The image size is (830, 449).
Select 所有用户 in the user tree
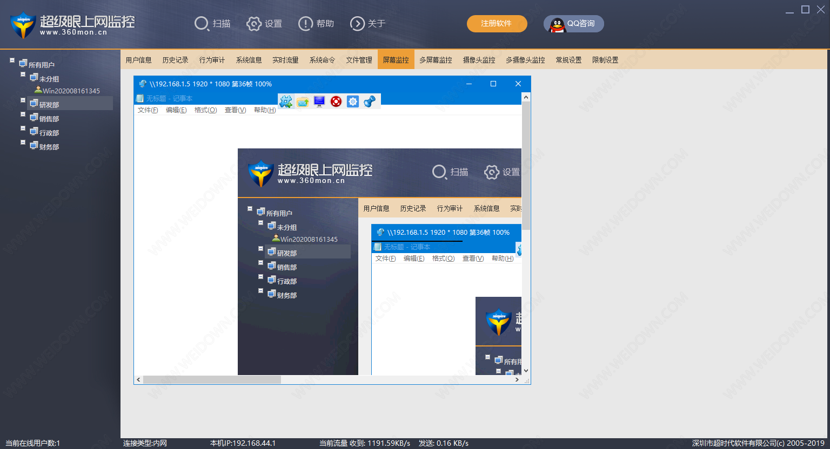(x=42, y=65)
